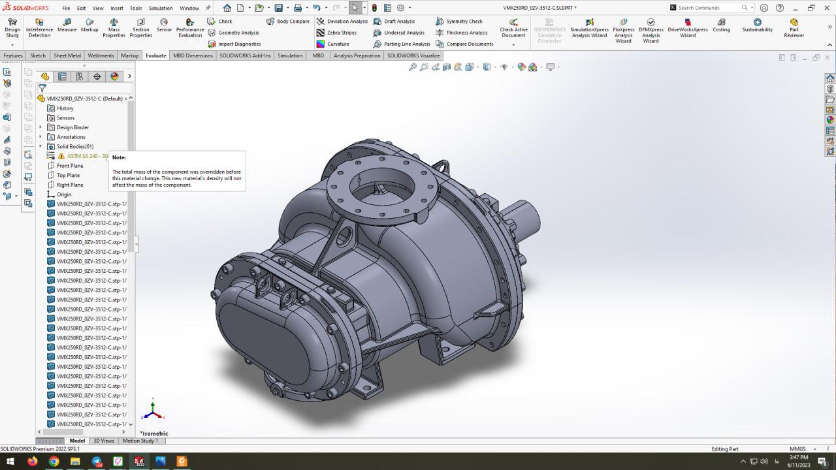Switch to the Sheet Metal tab
Image resolution: width=836 pixels, height=470 pixels.
click(x=67, y=55)
